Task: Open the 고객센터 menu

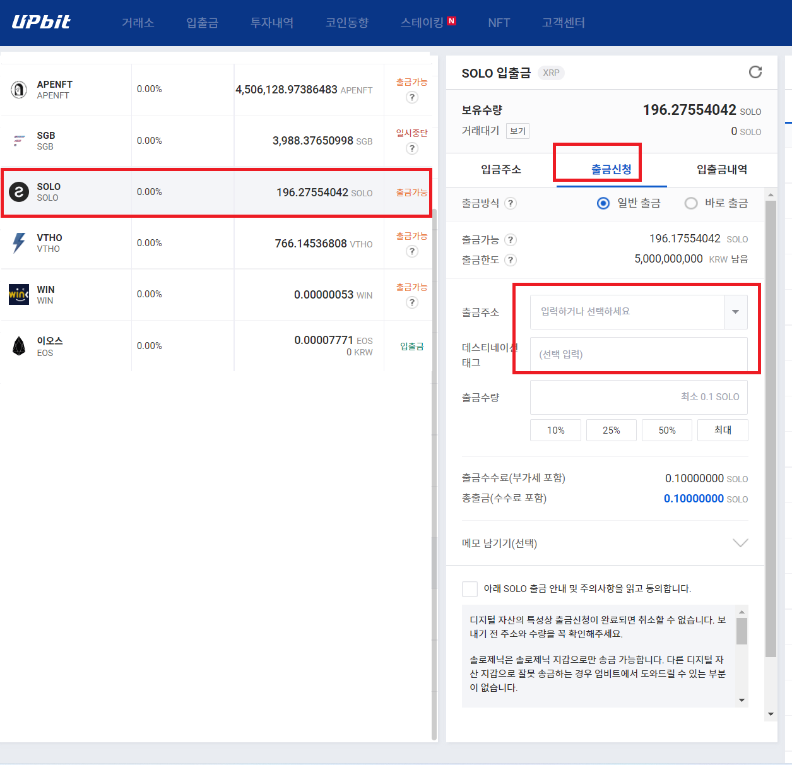Action: (x=564, y=23)
